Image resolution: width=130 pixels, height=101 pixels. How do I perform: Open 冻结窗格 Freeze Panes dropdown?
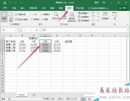(84, 20)
